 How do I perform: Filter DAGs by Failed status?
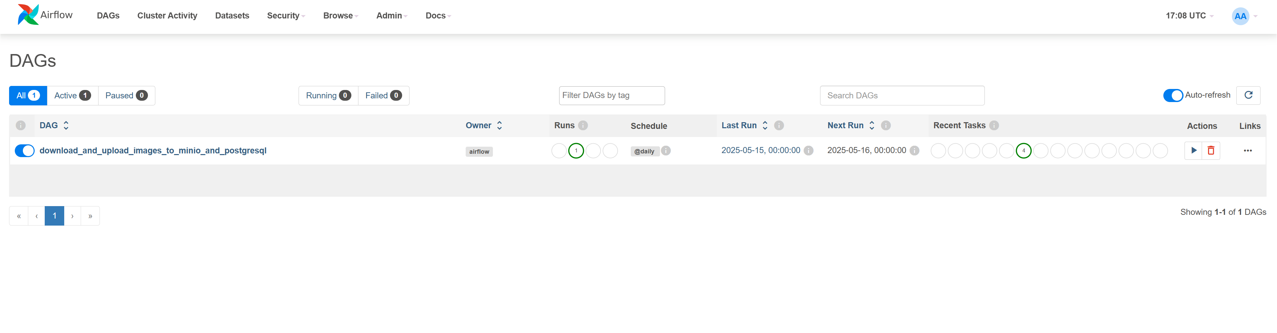pyautogui.click(x=383, y=95)
